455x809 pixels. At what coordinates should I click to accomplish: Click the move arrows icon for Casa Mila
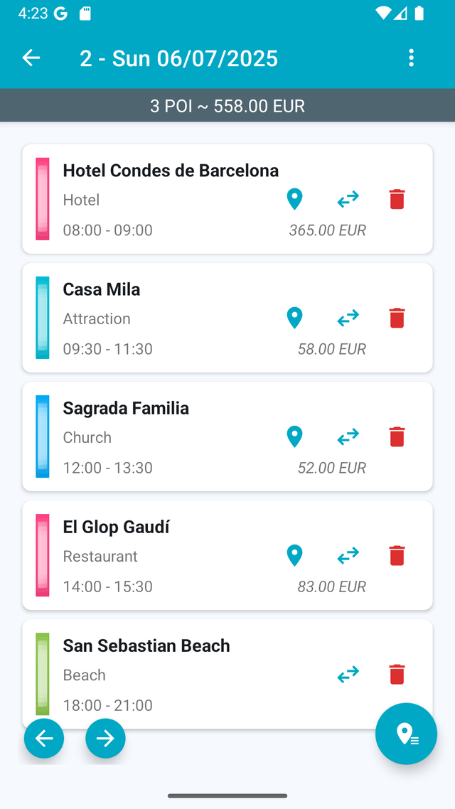coord(348,318)
